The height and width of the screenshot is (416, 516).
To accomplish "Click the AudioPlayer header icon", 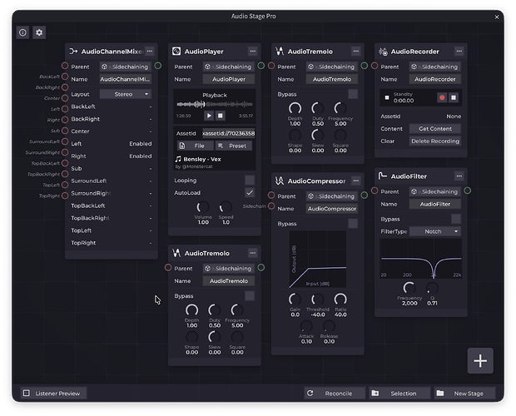I will (176, 51).
